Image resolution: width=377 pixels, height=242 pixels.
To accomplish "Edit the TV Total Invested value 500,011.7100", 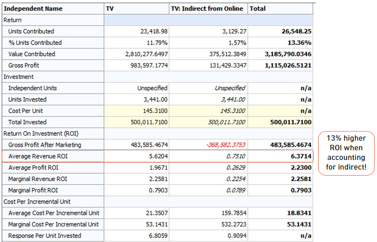I will pyautogui.click(x=136, y=122).
